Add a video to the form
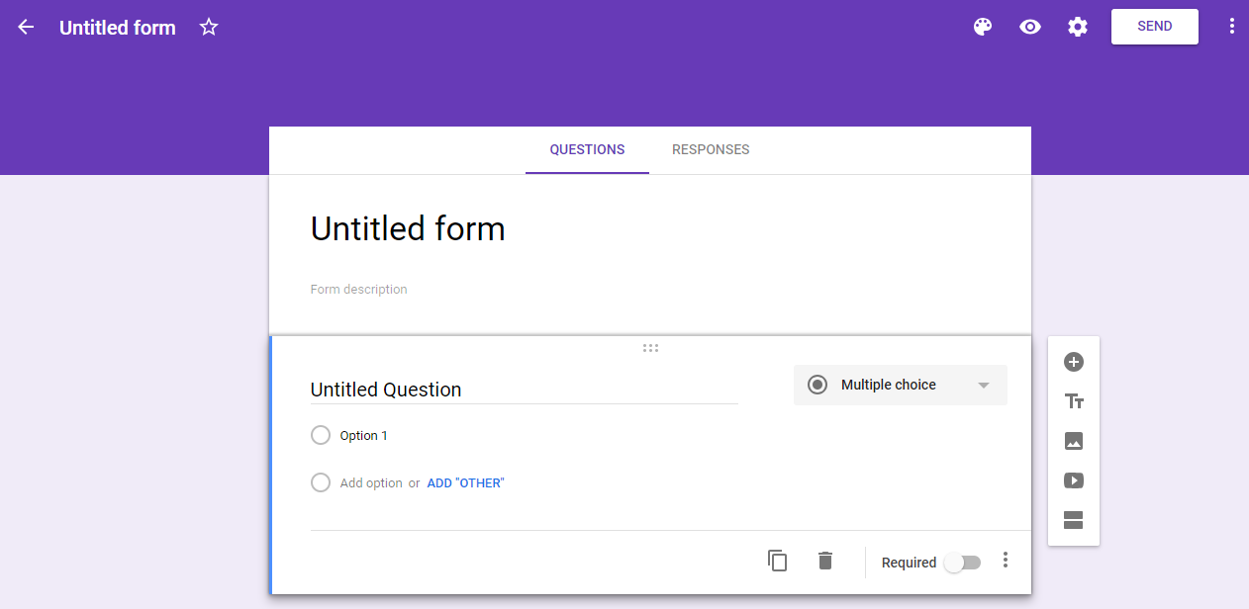 click(x=1074, y=480)
